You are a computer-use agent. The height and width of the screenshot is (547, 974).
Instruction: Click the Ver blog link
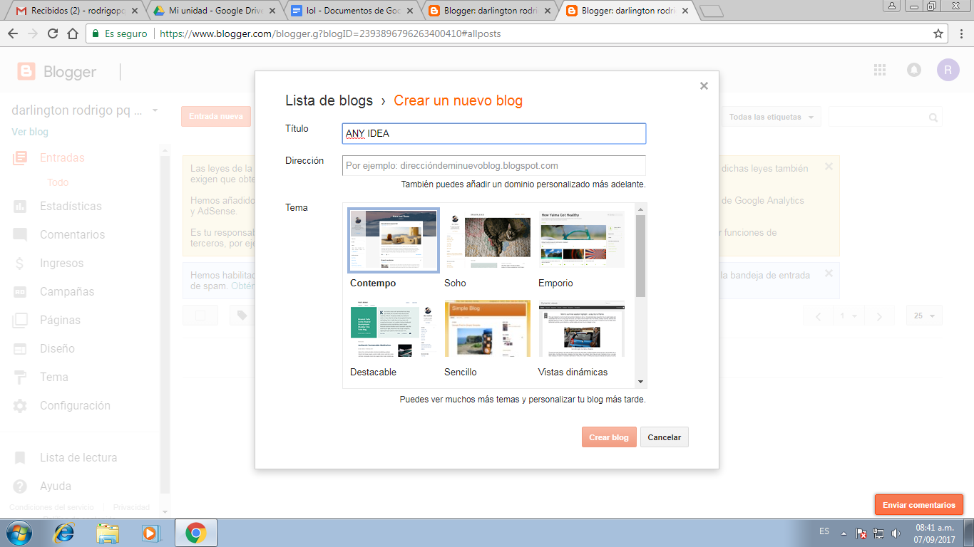coord(30,132)
